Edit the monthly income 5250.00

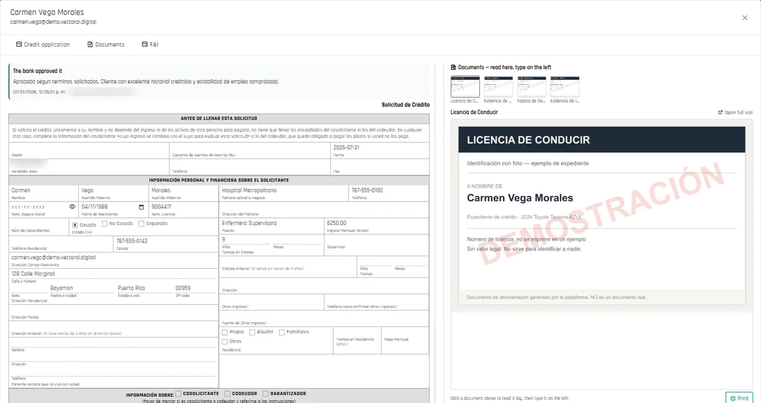pos(375,223)
